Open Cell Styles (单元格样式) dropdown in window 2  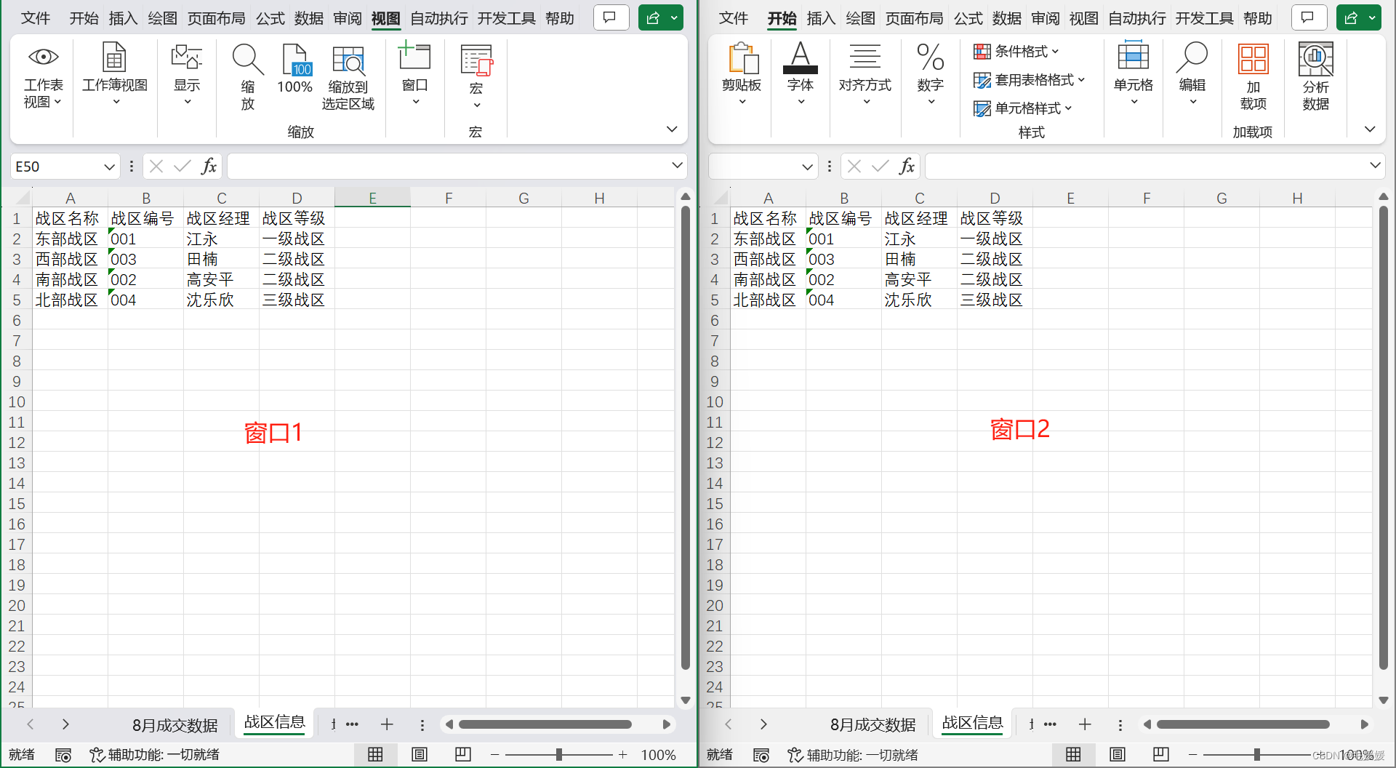1023,108
